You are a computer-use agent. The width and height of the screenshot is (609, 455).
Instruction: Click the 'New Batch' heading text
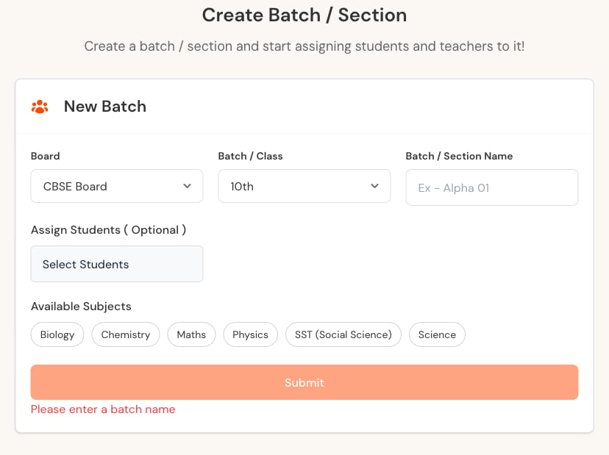pos(105,107)
